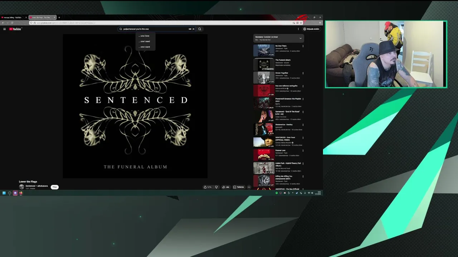Open the "Forever Lost" video thumbnail
Viewport: 458px width, 257px height.
pyautogui.click(x=264, y=155)
